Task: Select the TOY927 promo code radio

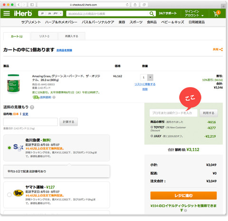Action: (152, 127)
